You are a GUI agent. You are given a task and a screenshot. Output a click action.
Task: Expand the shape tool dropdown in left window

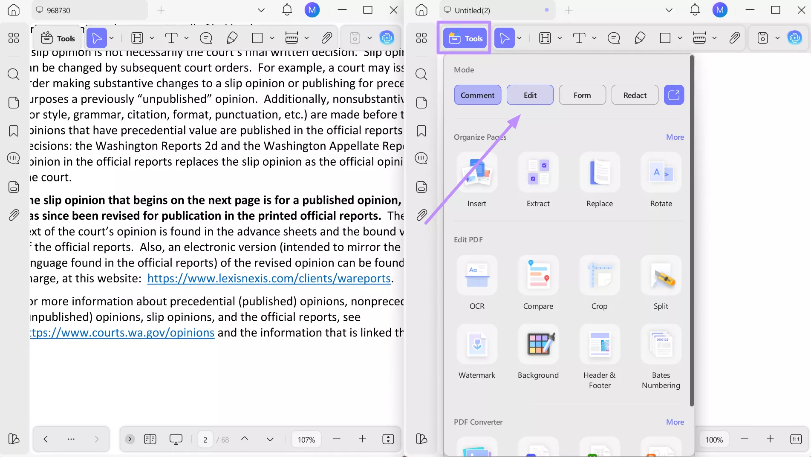point(272,38)
